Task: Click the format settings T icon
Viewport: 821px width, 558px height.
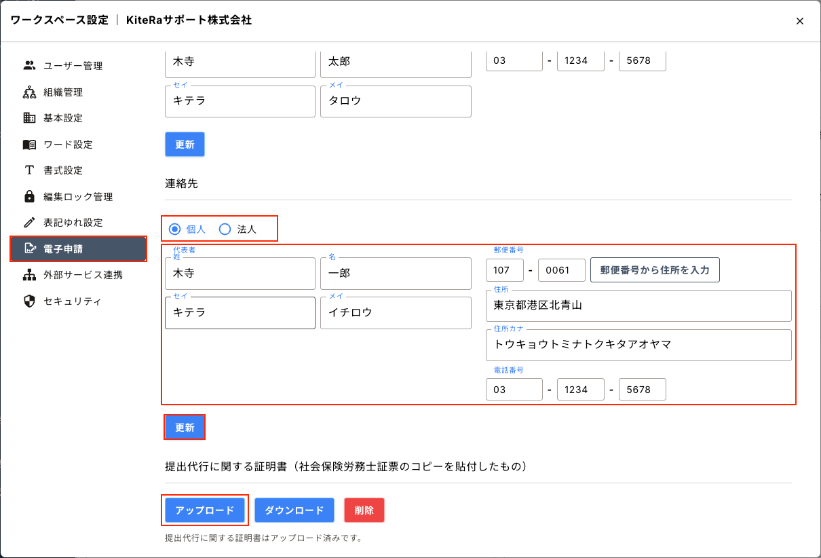Action: [29, 170]
